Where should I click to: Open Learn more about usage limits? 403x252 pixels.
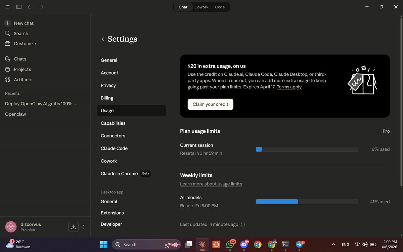point(211,184)
